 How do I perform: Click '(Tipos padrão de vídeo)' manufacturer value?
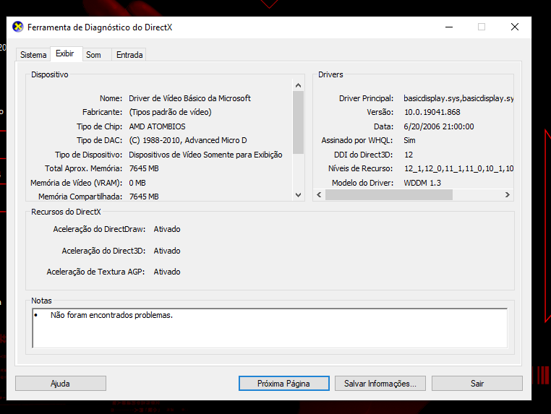tap(170, 112)
